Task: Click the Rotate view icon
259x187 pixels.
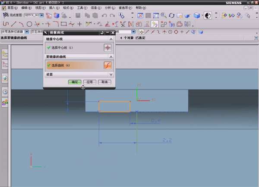Action: [x=172, y=15]
